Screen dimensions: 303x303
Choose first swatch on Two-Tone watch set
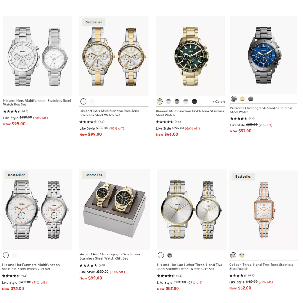pos(83,102)
